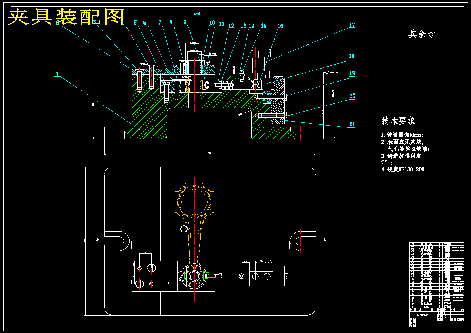Image resolution: width=471 pixels, height=333 pixels.
Task: Click the 其余 surface finish note
Action: (x=422, y=34)
